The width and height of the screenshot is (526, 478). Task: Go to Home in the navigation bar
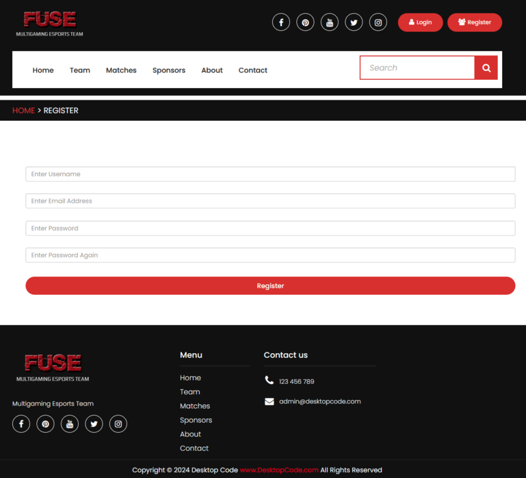point(43,70)
